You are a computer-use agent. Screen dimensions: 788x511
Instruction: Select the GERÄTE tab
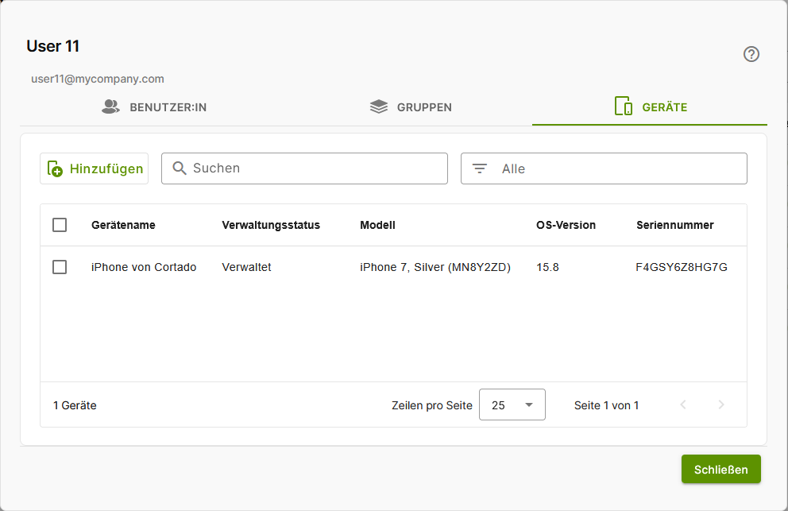pyautogui.click(x=650, y=106)
